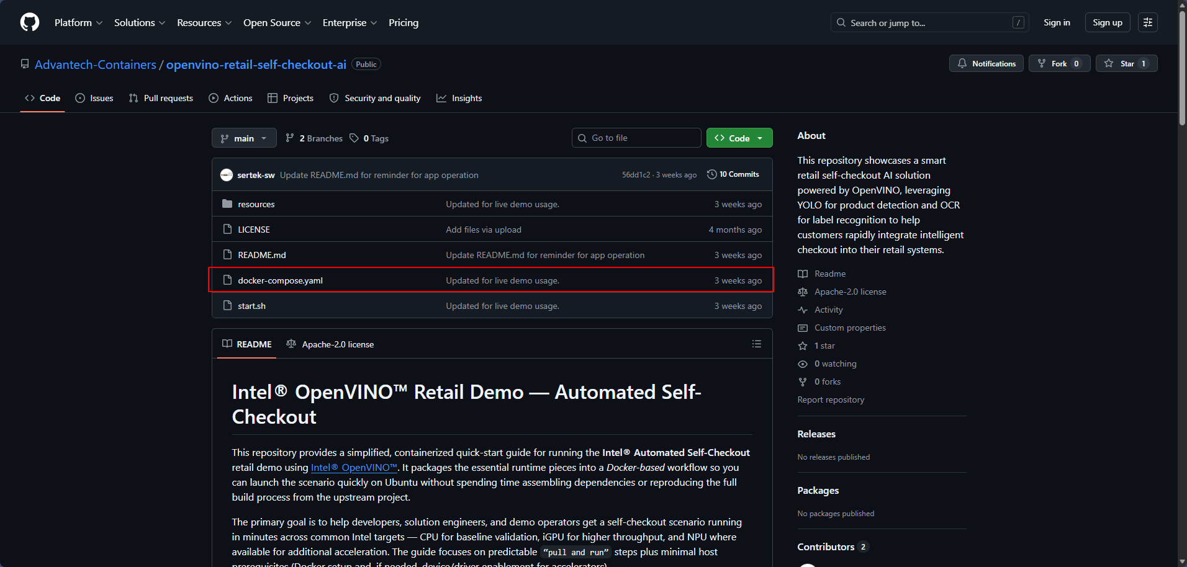Open openvino-retail-self-checkout-ai repository link

[256, 65]
